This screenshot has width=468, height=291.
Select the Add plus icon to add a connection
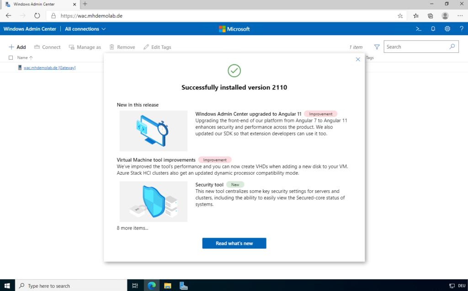pyautogui.click(x=11, y=47)
